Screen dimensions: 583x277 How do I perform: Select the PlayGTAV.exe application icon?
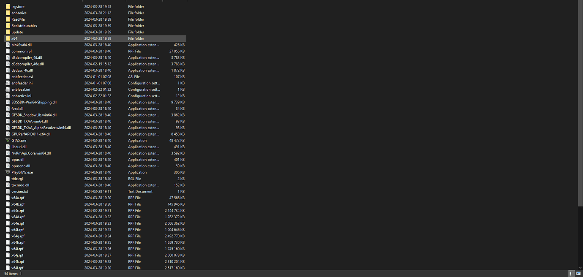(x=8, y=172)
